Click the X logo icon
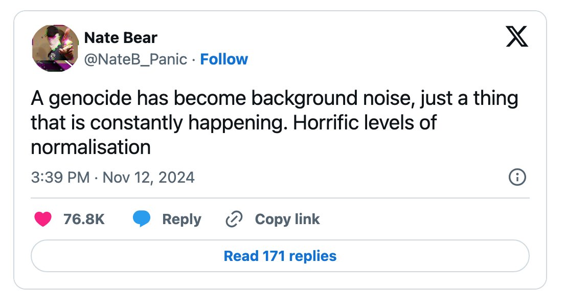The height and width of the screenshot is (307, 566). (x=516, y=36)
